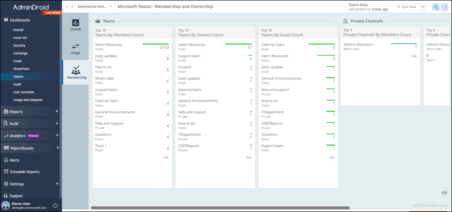Viewport: 452px width, 212px height.
Task: Open the AdminDroid Demo tenant dropdown
Action: click(x=95, y=6)
